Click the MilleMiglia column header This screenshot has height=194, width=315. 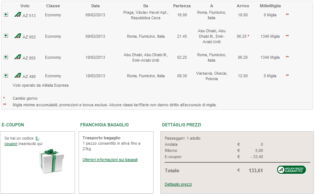[270, 6]
